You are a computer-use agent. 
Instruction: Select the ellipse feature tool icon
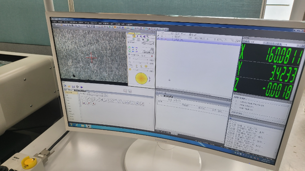tap(112, 101)
